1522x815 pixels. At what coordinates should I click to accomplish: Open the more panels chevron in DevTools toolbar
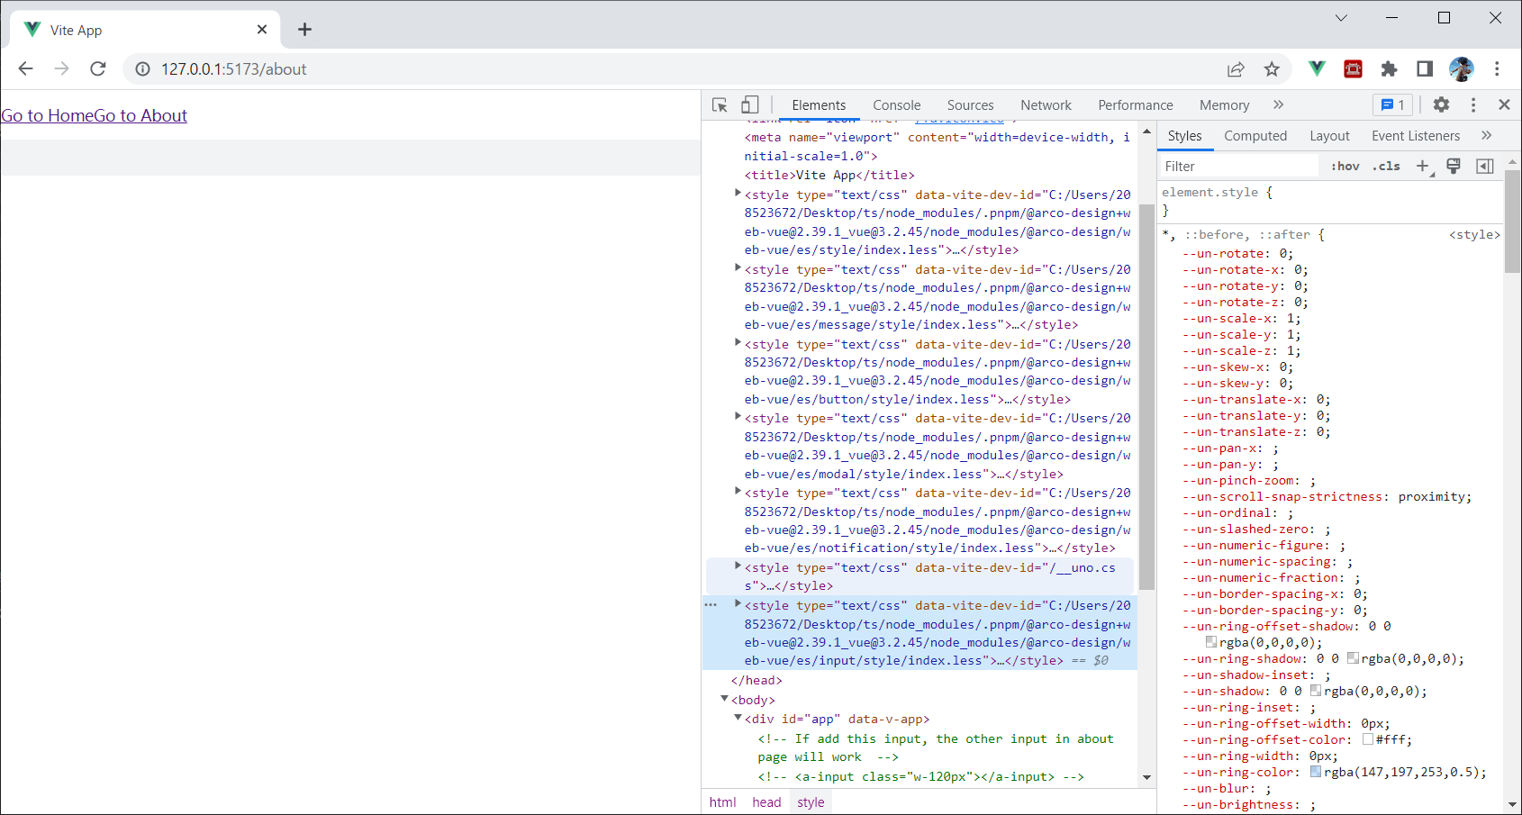coord(1278,104)
